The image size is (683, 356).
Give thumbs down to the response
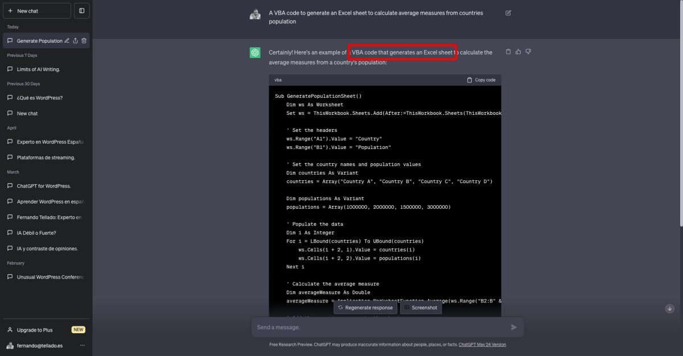click(528, 52)
